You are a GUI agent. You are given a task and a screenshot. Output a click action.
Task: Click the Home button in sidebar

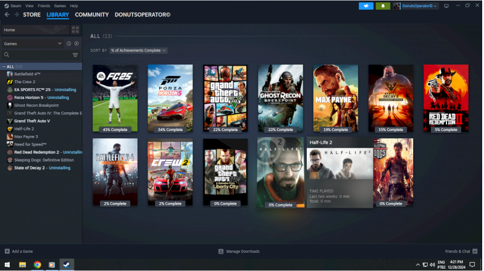[x=35, y=30]
